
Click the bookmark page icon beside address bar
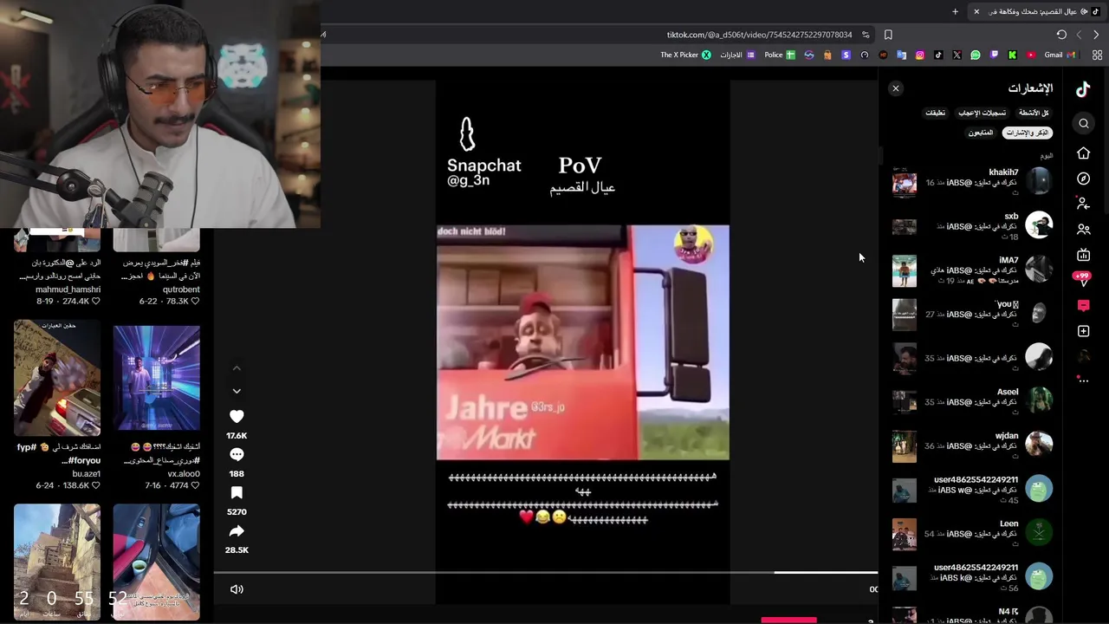pyautogui.click(x=888, y=35)
